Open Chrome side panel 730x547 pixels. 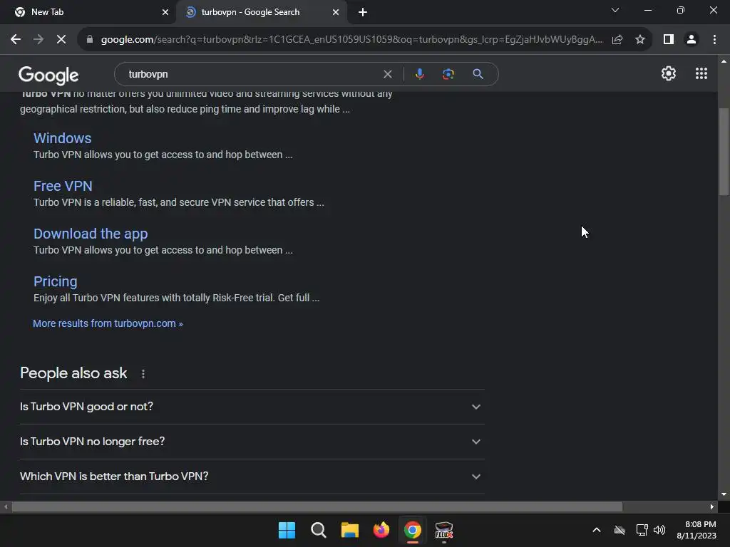tap(669, 40)
